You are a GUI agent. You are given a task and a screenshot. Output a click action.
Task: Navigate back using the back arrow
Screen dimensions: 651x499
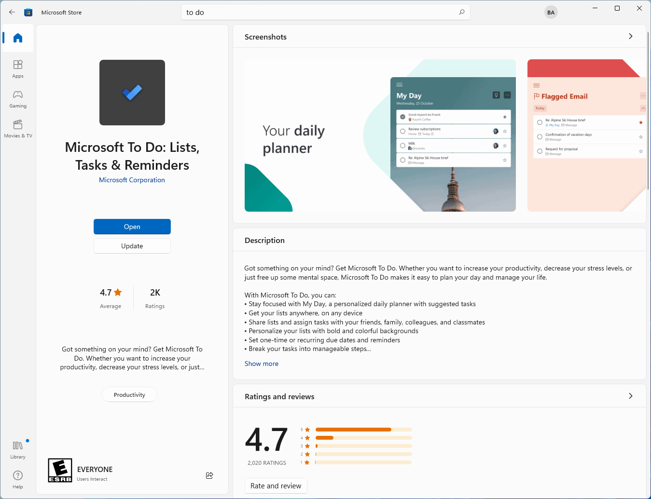pyautogui.click(x=12, y=12)
